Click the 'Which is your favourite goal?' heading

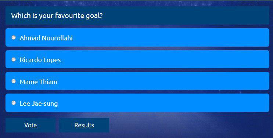tap(57, 16)
